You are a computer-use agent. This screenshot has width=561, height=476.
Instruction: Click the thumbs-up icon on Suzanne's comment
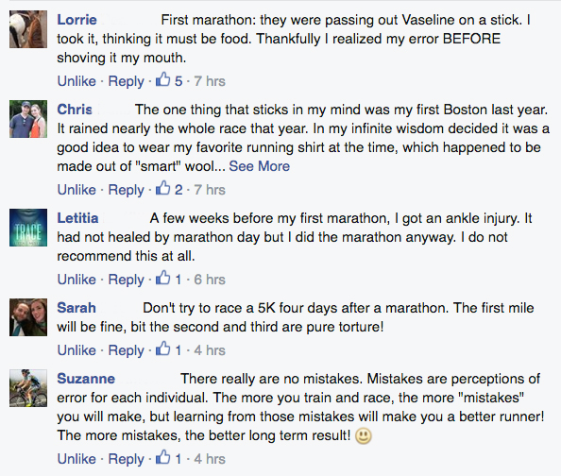tap(162, 458)
